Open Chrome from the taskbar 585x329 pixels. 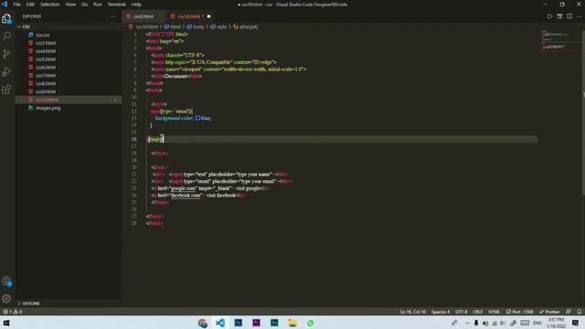203,323
